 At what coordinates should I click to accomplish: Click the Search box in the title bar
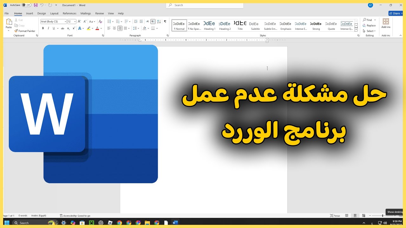(205, 5)
